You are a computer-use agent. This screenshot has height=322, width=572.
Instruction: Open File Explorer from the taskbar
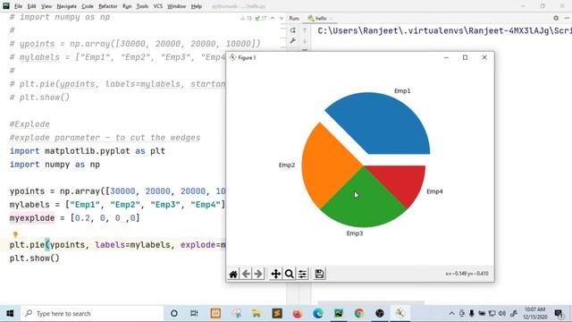click(x=257, y=313)
